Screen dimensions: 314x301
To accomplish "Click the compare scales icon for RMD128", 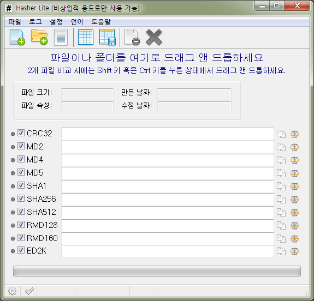I will [294, 225].
